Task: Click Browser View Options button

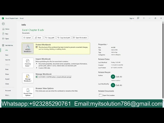Action: coord(28,92)
